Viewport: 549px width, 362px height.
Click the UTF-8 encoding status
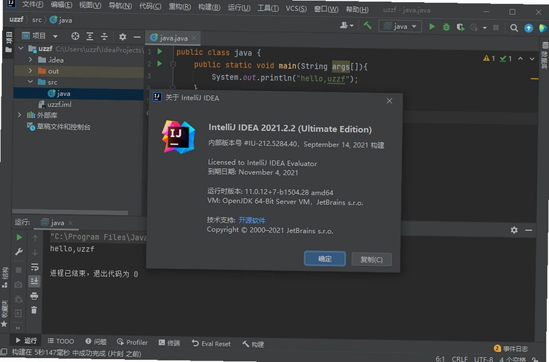coord(483,359)
